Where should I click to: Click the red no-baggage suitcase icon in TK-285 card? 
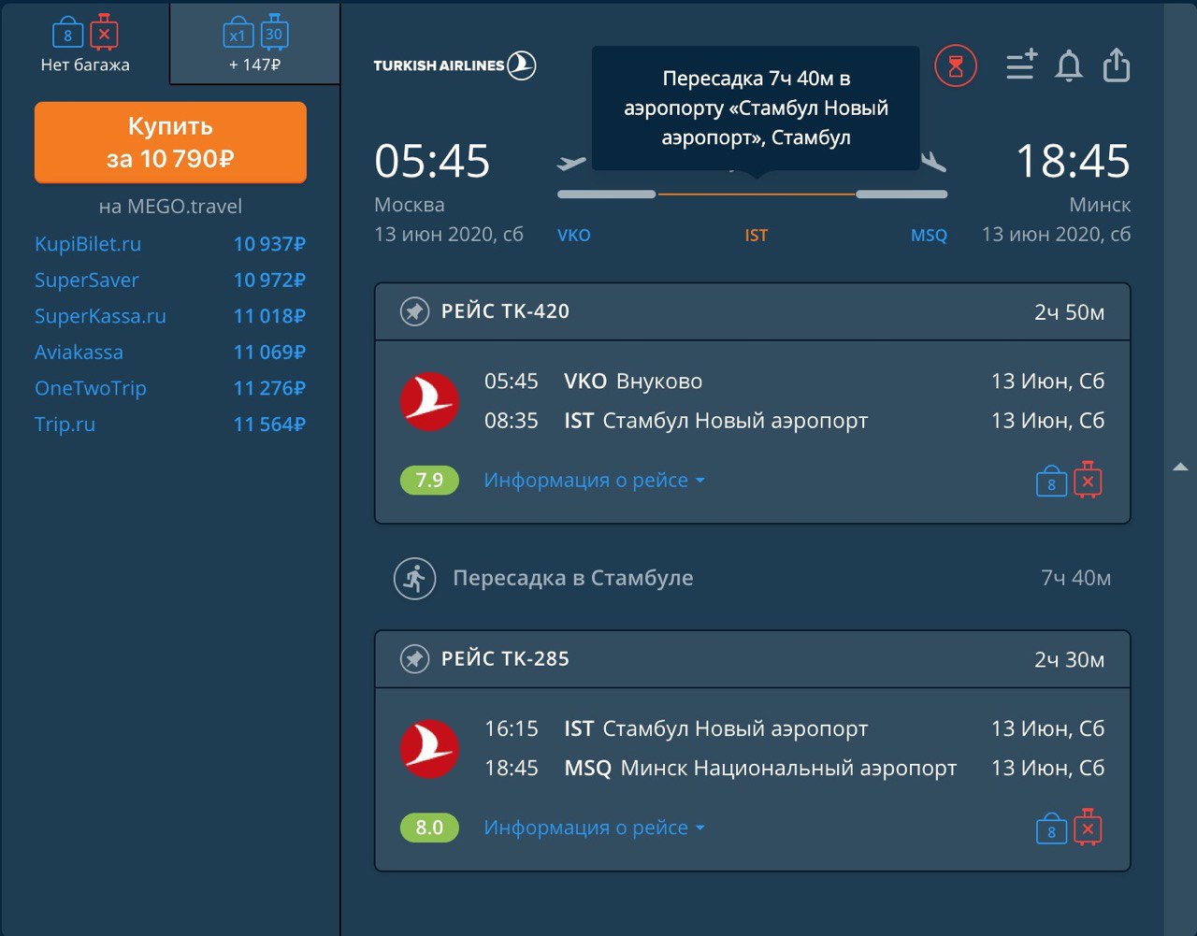(1088, 827)
